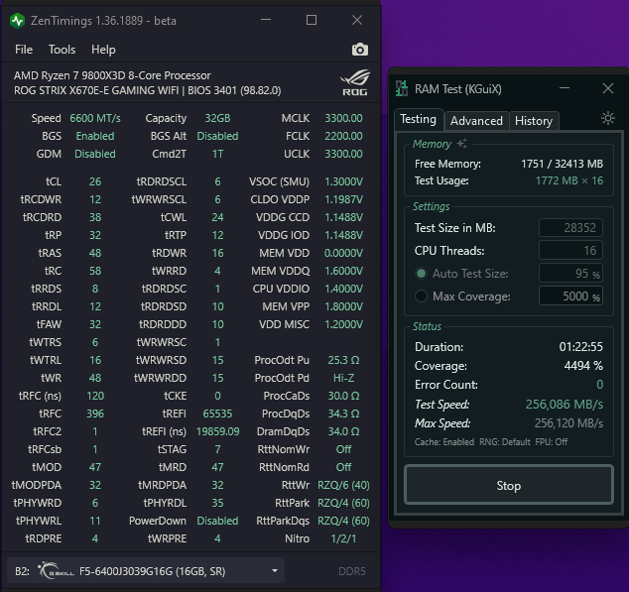Click the Cache: Enabled status text
Screen dimensions: 629x592
(x=444, y=442)
